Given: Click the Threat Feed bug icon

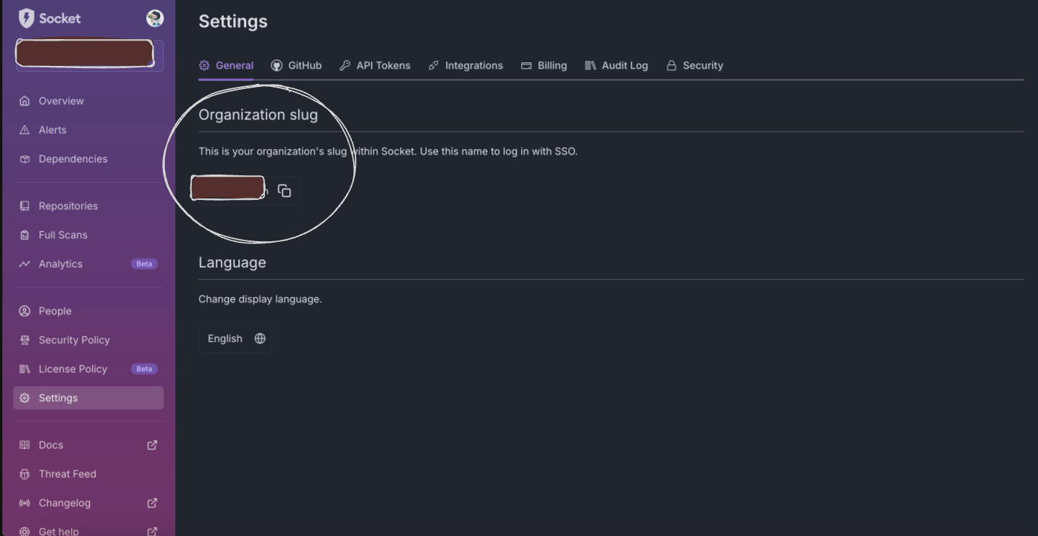Looking at the screenshot, I should click(25, 474).
